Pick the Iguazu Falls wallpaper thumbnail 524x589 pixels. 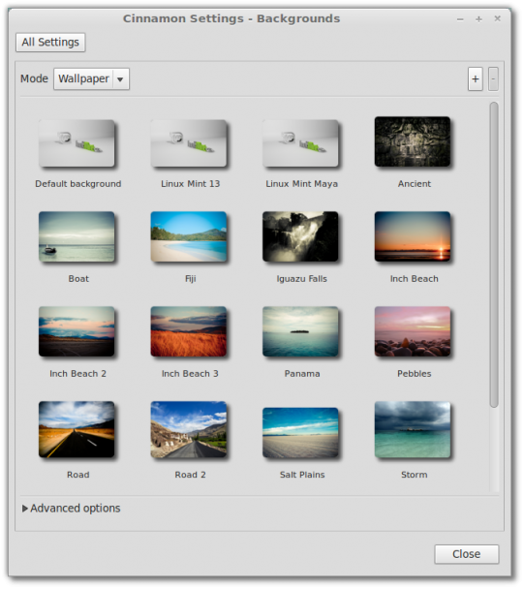pyautogui.click(x=300, y=236)
